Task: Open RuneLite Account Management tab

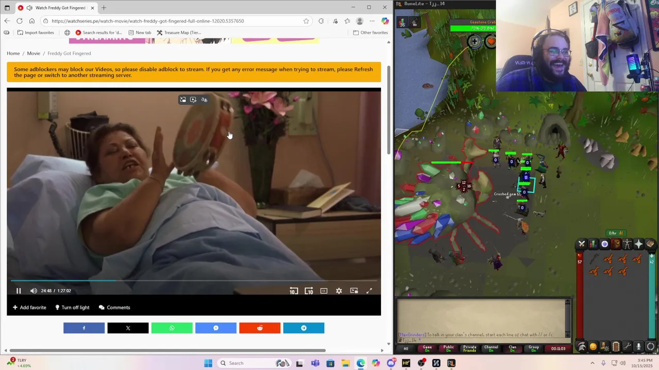Action: (x=604, y=347)
